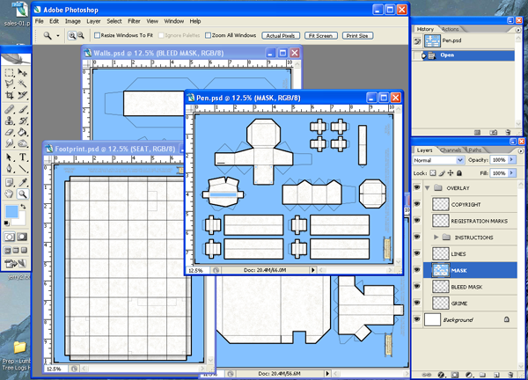The image size is (528, 380).
Task: Hide the GRIME layer
Action: pyautogui.click(x=417, y=303)
